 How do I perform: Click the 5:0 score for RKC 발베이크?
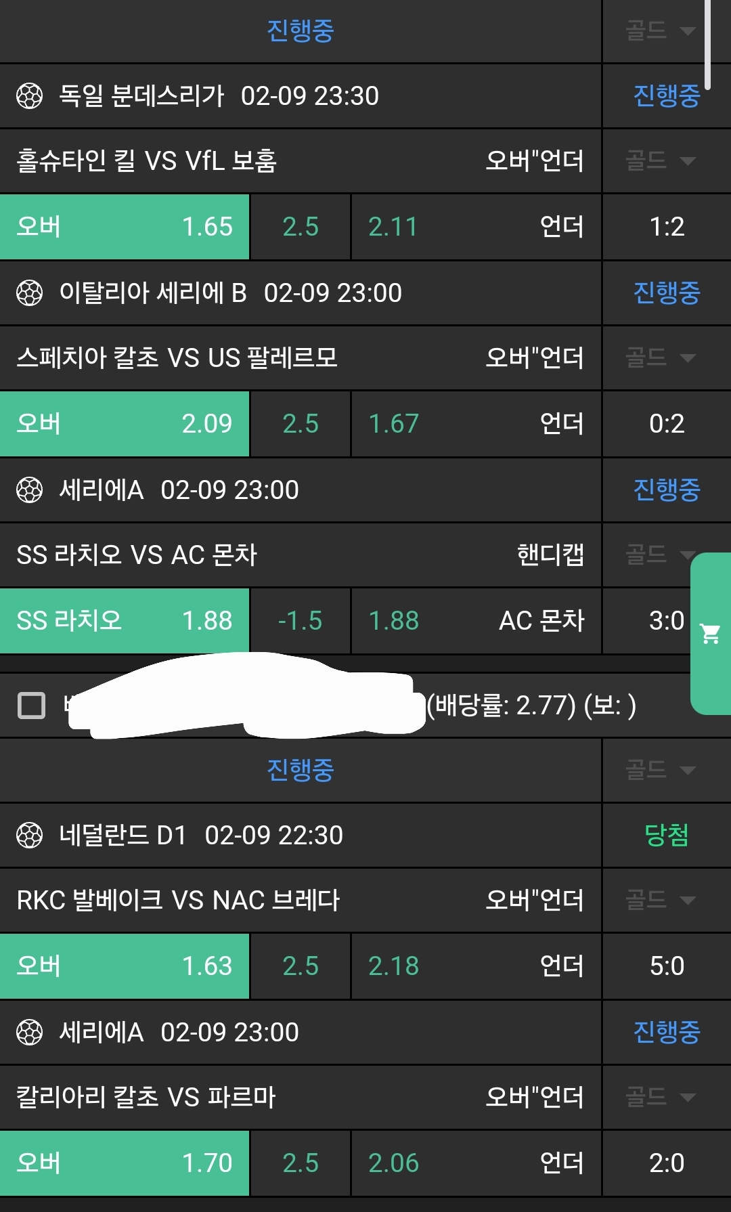667,966
